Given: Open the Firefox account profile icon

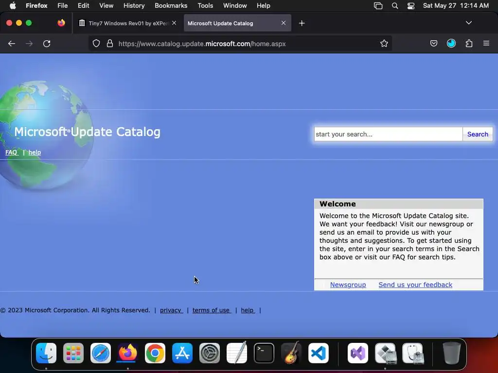Looking at the screenshot, I should tap(451, 43).
